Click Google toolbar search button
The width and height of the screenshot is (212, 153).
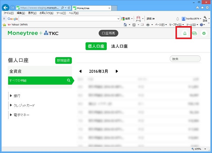[x=126, y=19]
